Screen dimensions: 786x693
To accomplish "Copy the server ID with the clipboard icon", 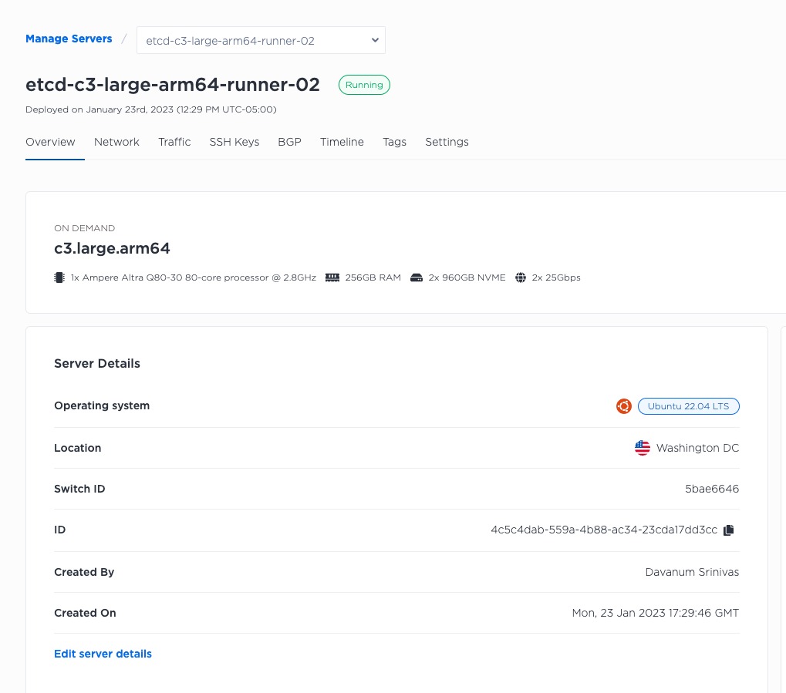I will (729, 530).
